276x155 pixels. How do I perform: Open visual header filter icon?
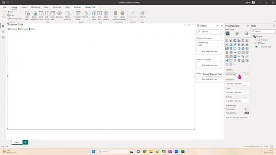(x=185, y=25)
